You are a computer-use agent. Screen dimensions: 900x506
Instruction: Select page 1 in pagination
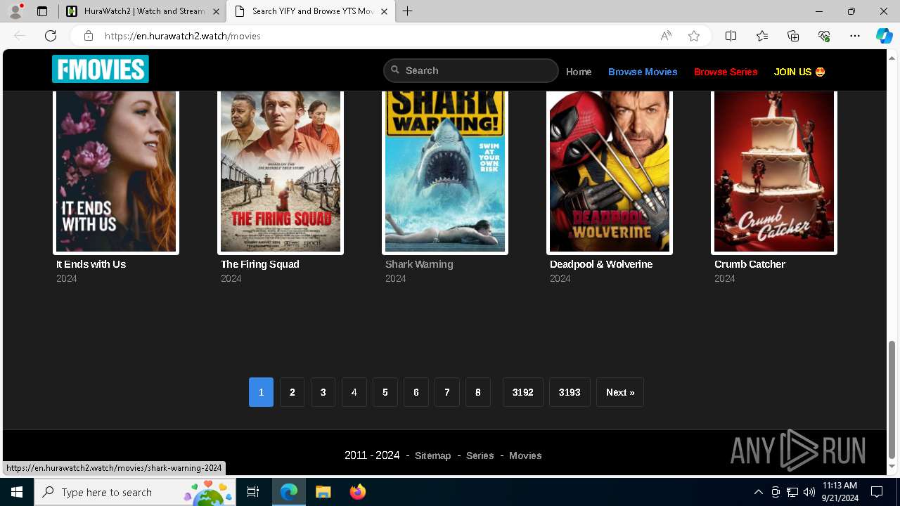click(x=261, y=392)
